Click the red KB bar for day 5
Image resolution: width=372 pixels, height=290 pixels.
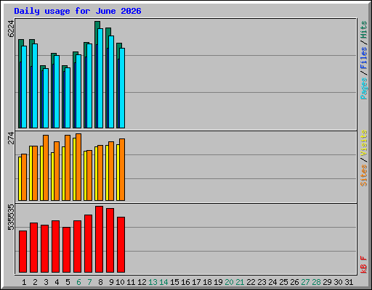67,249
